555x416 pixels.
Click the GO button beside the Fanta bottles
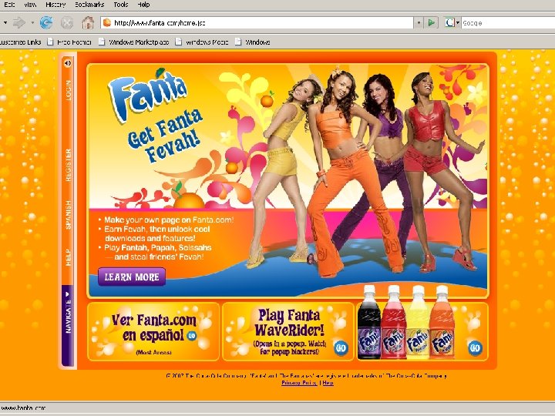pyautogui.click(x=475, y=348)
